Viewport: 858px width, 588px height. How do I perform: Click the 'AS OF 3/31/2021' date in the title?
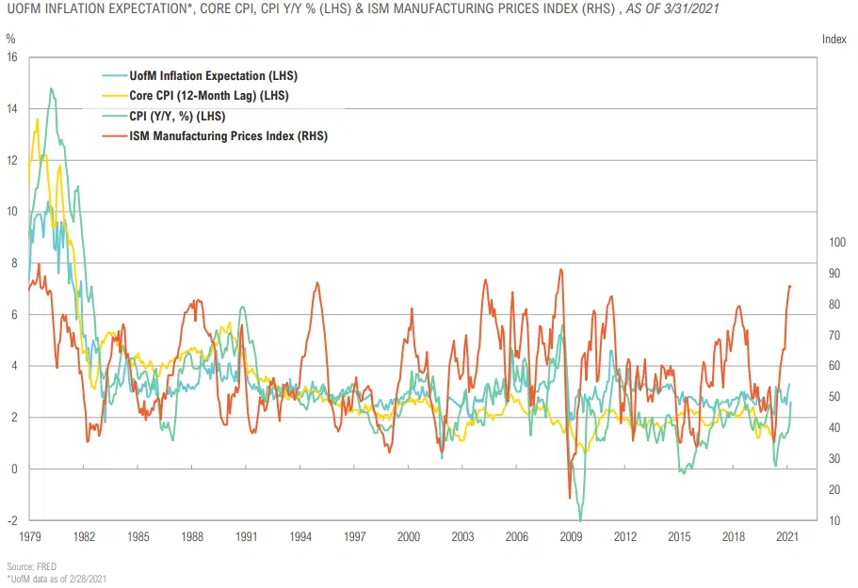pos(675,10)
